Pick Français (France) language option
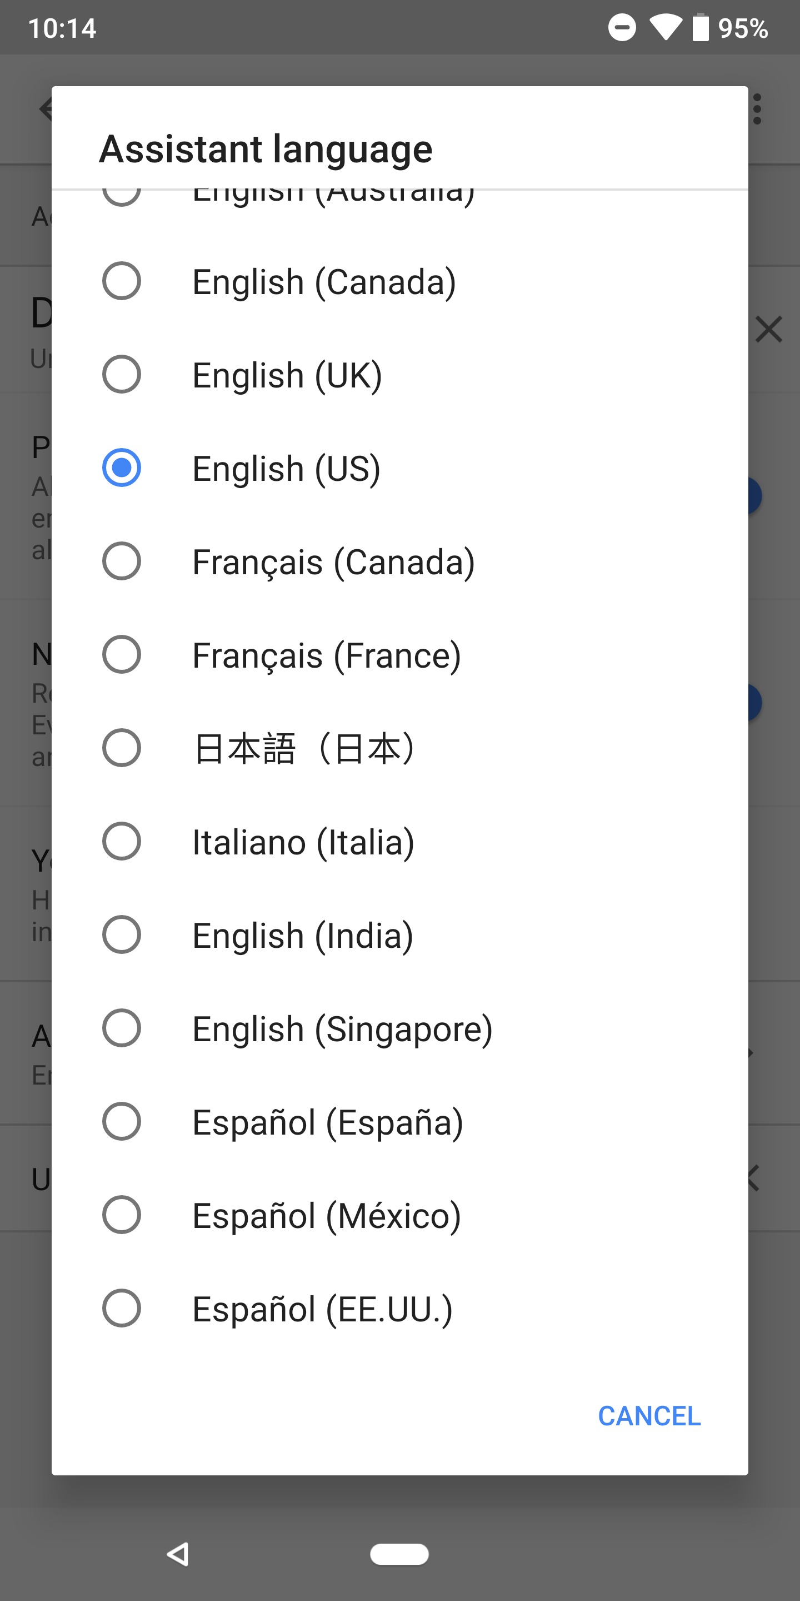This screenshot has height=1601, width=800. 122,654
